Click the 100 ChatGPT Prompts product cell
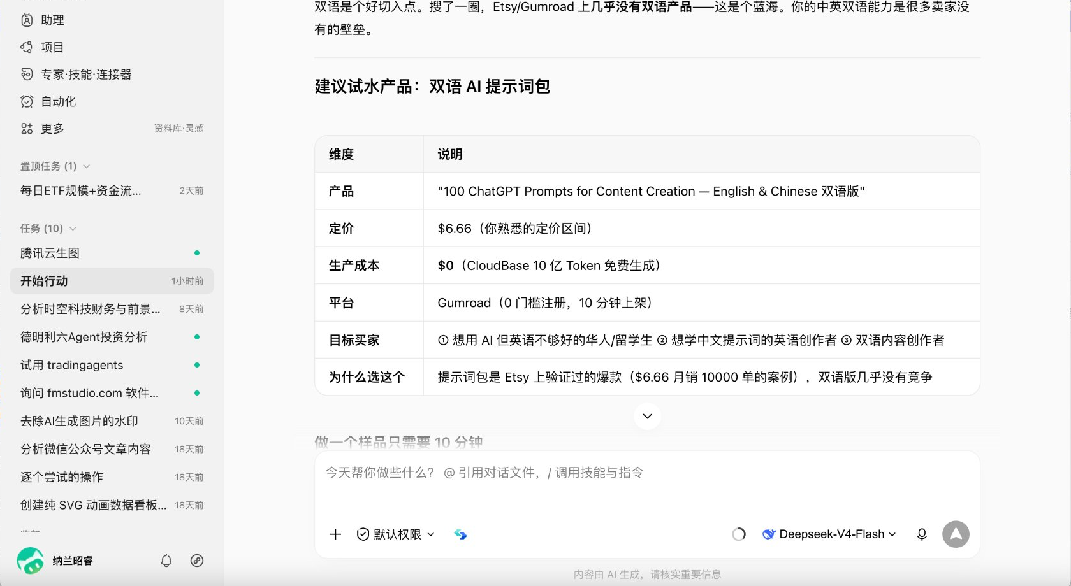1071x586 pixels. (701, 191)
